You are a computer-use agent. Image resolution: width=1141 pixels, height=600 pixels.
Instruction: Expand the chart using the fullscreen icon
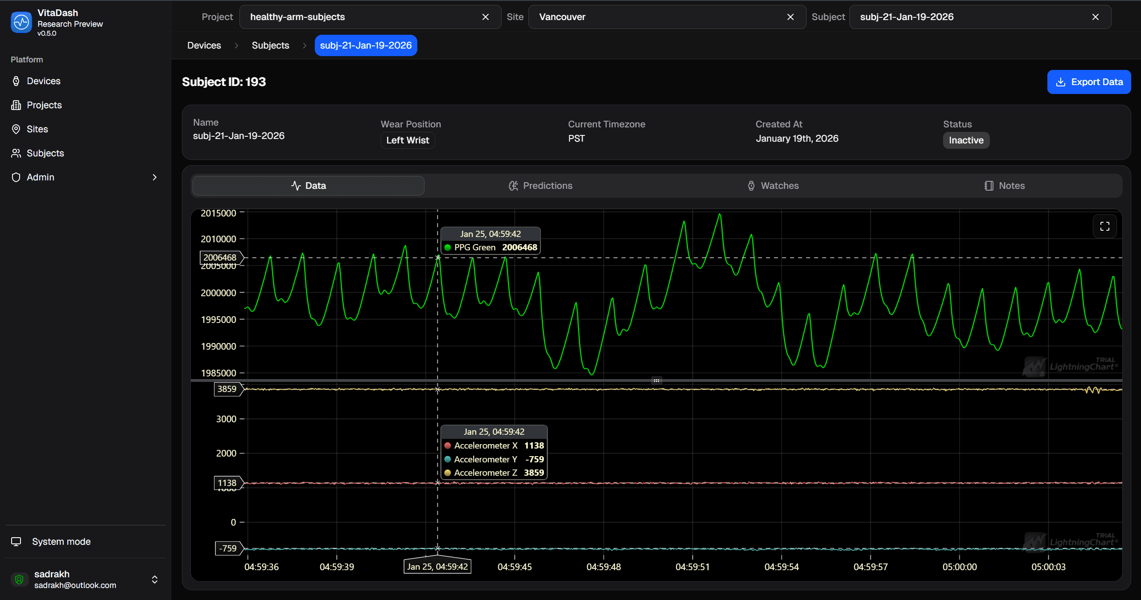click(x=1104, y=226)
